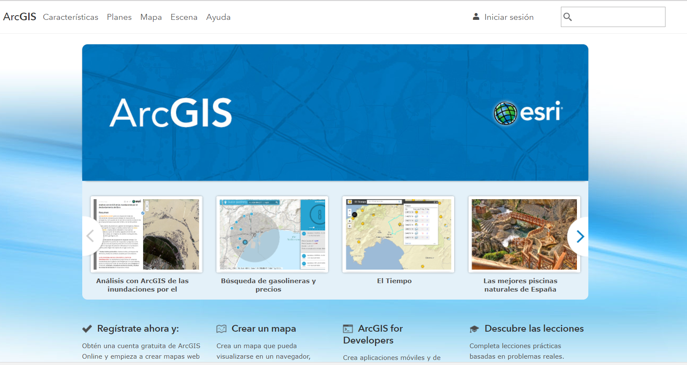Click 'Búsqueda de gasolineras y precios' title
This screenshot has width=687, height=365.
[268, 285]
